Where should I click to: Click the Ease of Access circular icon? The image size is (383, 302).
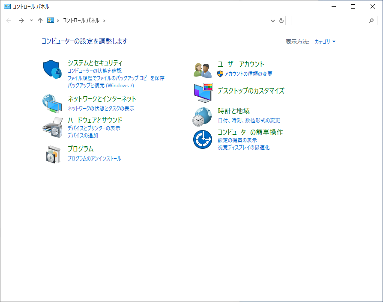203,139
